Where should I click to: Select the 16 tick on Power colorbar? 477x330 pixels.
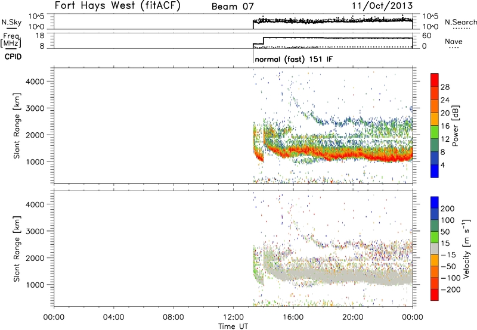click(x=445, y=126)
